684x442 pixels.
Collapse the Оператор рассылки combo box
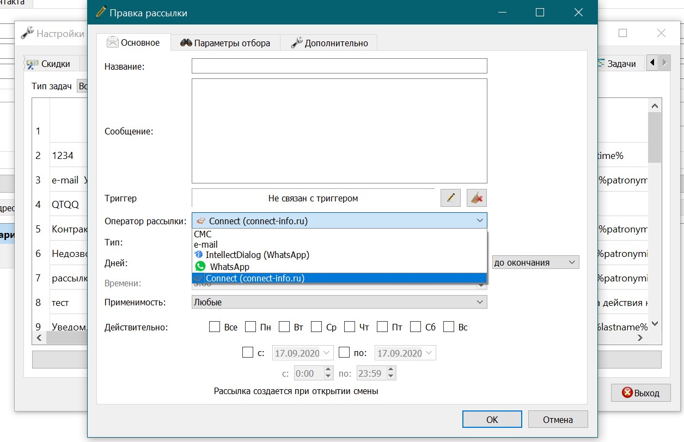coord(339,220)
